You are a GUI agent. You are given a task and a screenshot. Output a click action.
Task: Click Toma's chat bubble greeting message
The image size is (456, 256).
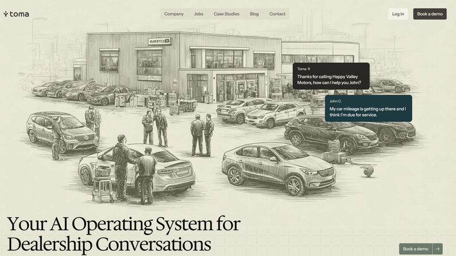pos(331,76)
